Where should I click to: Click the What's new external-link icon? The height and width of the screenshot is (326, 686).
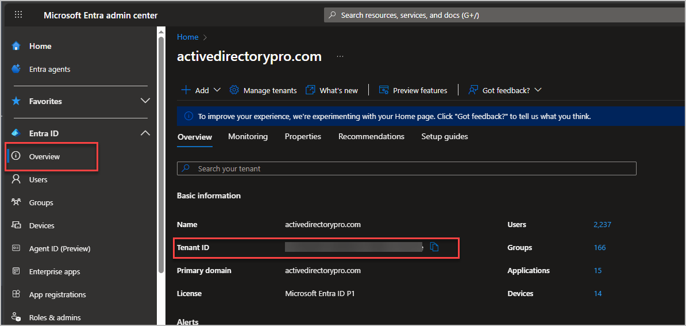tap(310, 90)
